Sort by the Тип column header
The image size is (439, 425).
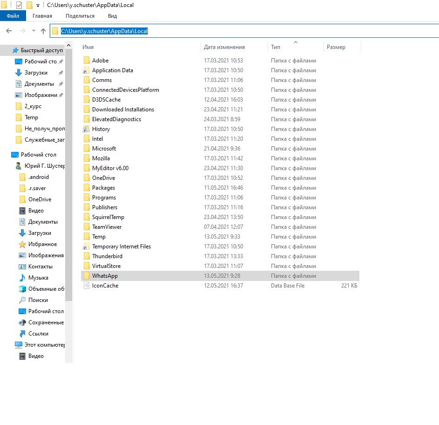tap(276, 47)
